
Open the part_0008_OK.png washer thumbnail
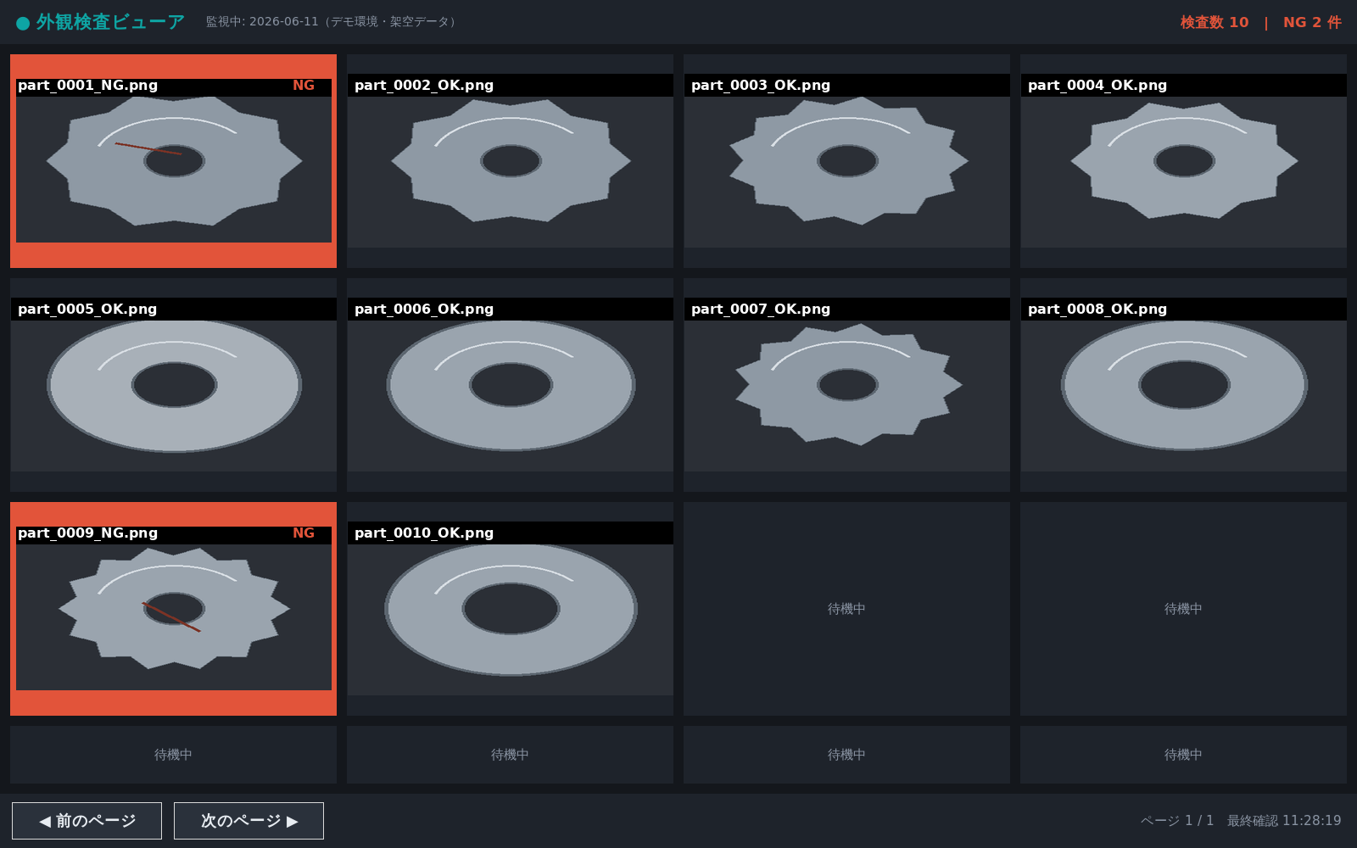point(1184,385)
